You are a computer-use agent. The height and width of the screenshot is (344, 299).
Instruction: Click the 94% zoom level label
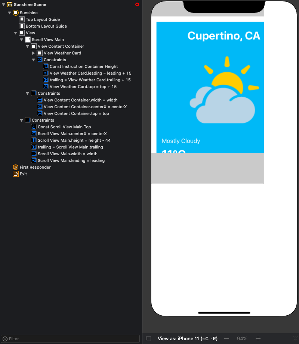click(x=242, y=339)
